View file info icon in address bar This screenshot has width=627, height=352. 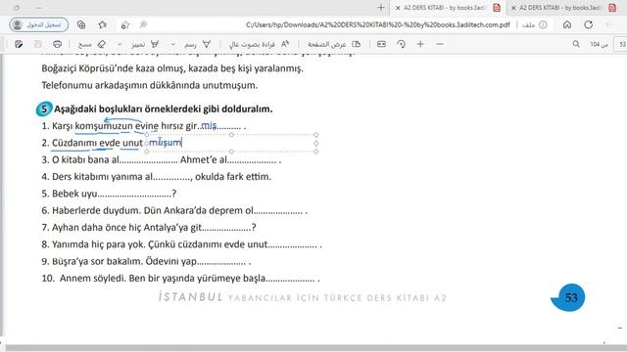click(x=543, y=24)
